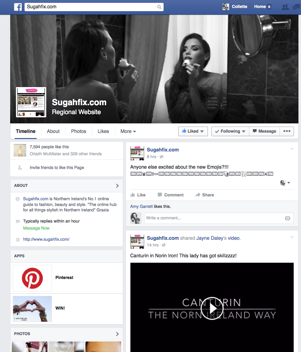
Task: Open the WIN! app heart-hands thumbnail
Action: (x=32, y=309)
